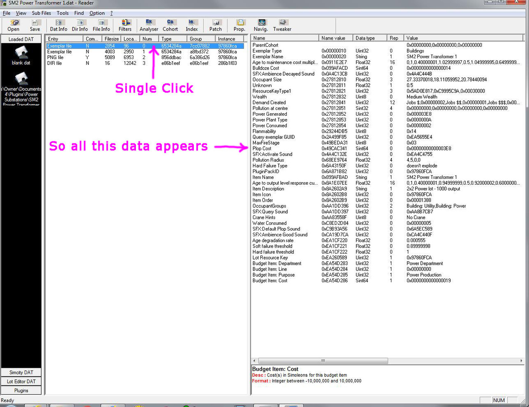Image resolution: width=529 pixels, height=407 pixels.
Task: Open the Navig. tool
Action: pyautogui.click(x=261, y=25)
